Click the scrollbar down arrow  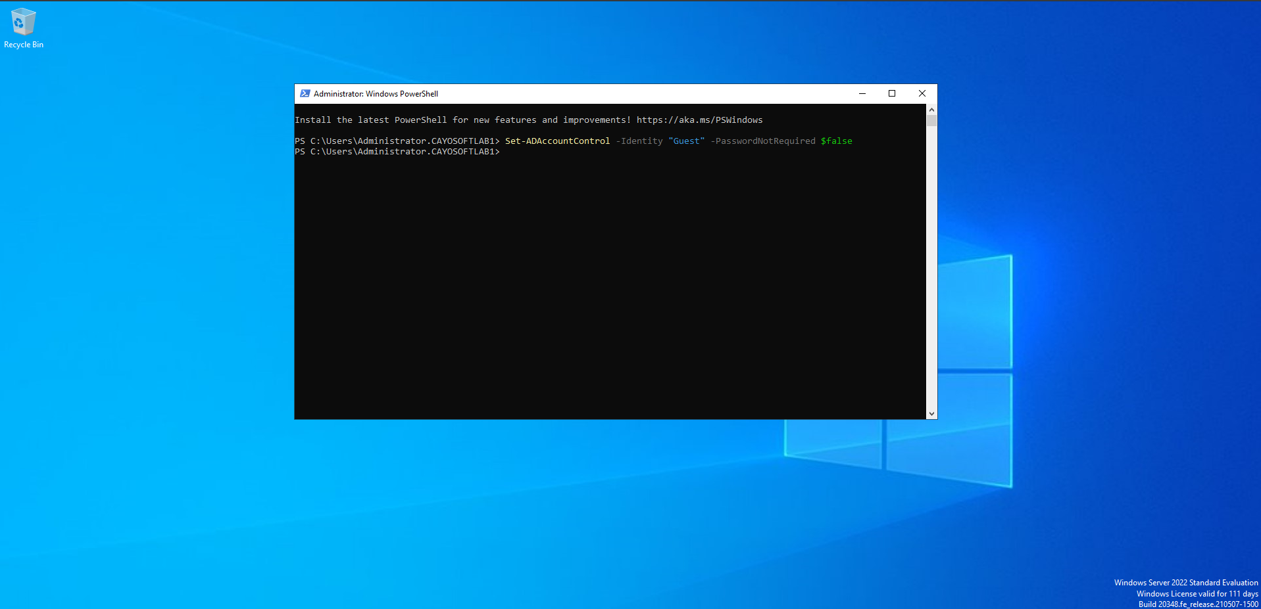[931, 413]
